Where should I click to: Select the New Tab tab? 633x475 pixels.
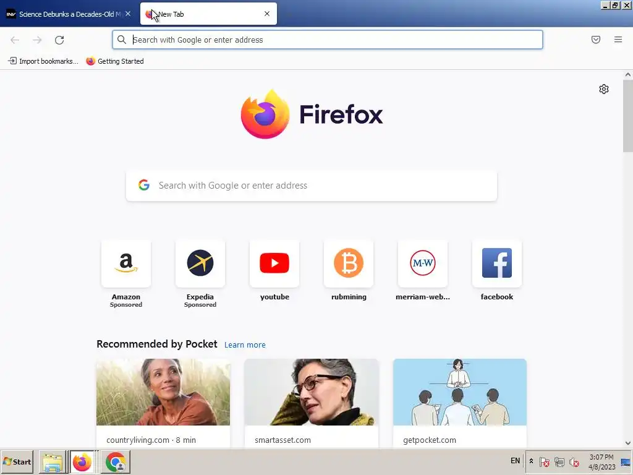point(208,14)
